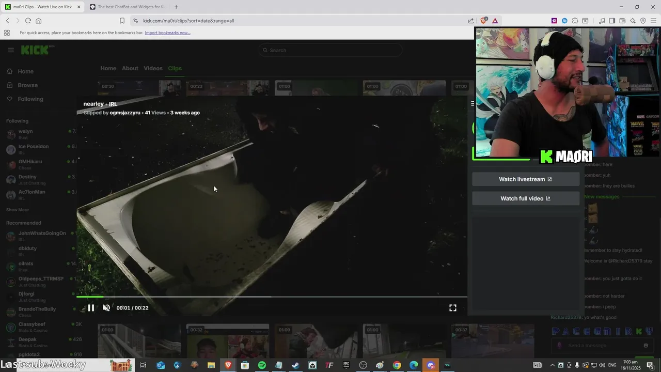
Task: Open JohnWhatsGoingOn in the Recommended list
Action: point(41,236)
